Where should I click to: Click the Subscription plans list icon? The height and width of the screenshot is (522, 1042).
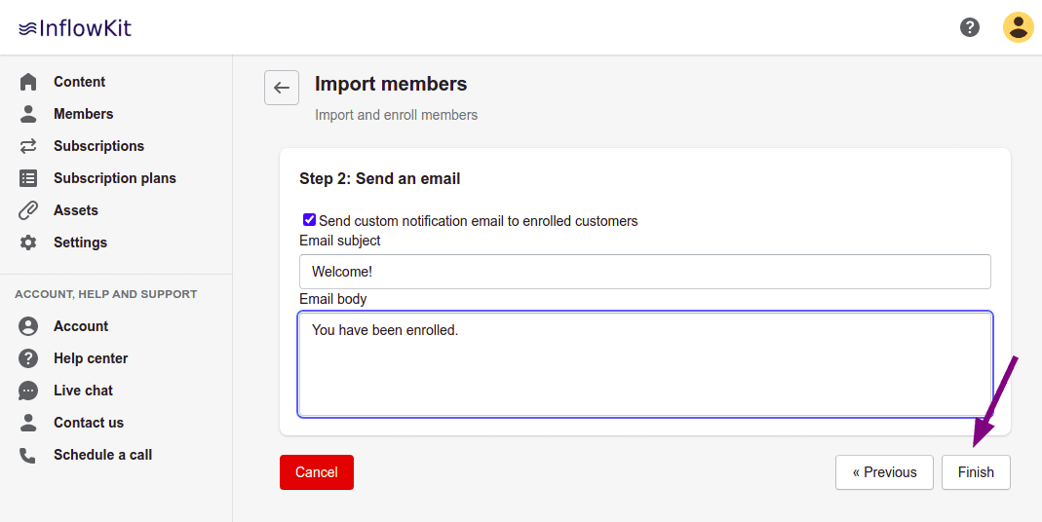coord(28,178)
